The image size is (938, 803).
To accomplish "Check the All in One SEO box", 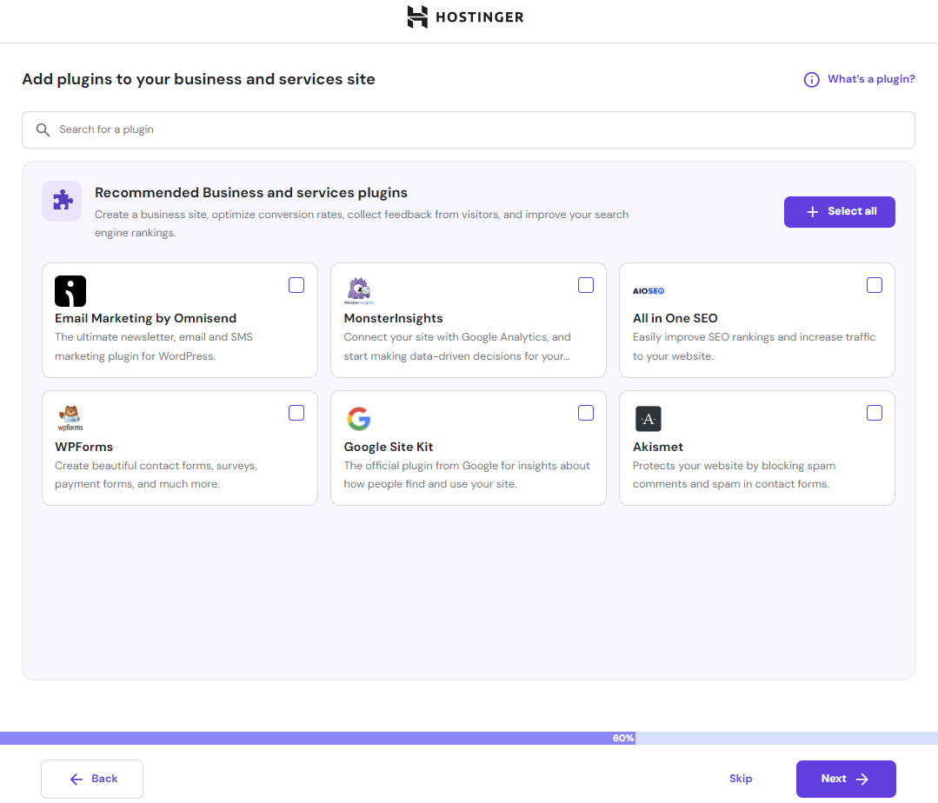I will point(874,285).
